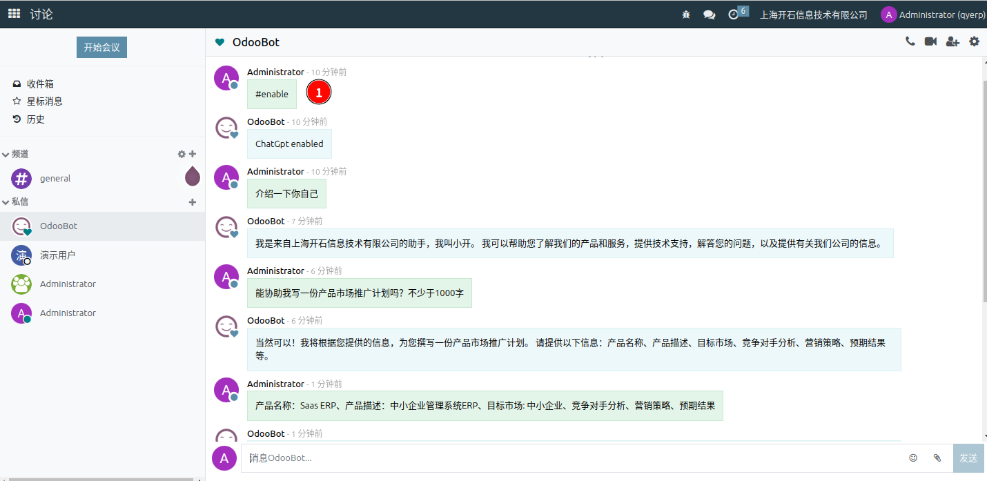The width and height of the screenshot is (987, 481).
Task: Click the message input field
Action: coord(573,458)
